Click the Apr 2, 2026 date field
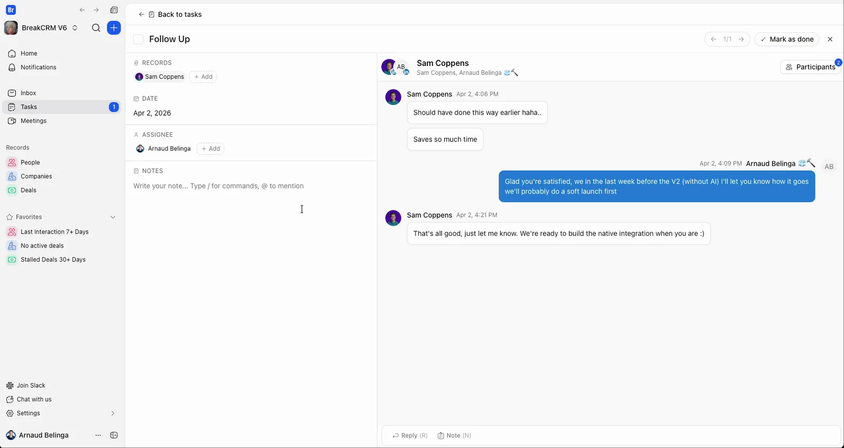Viewport: 844px width, 448px height. (x=152, y=113)
